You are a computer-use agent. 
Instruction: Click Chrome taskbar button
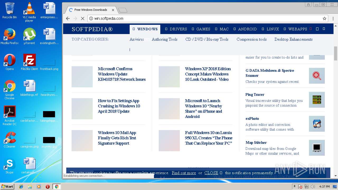[x=57, y=187]
